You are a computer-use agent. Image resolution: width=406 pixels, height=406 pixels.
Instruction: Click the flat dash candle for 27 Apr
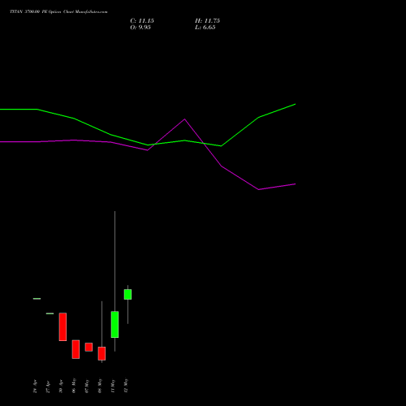coord(50,313)
